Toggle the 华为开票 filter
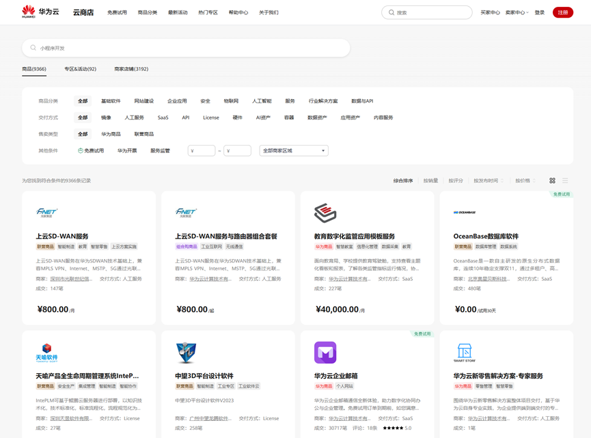Image resolution: width=591 pixels, height=438 pixels. (x=127, y=150)
